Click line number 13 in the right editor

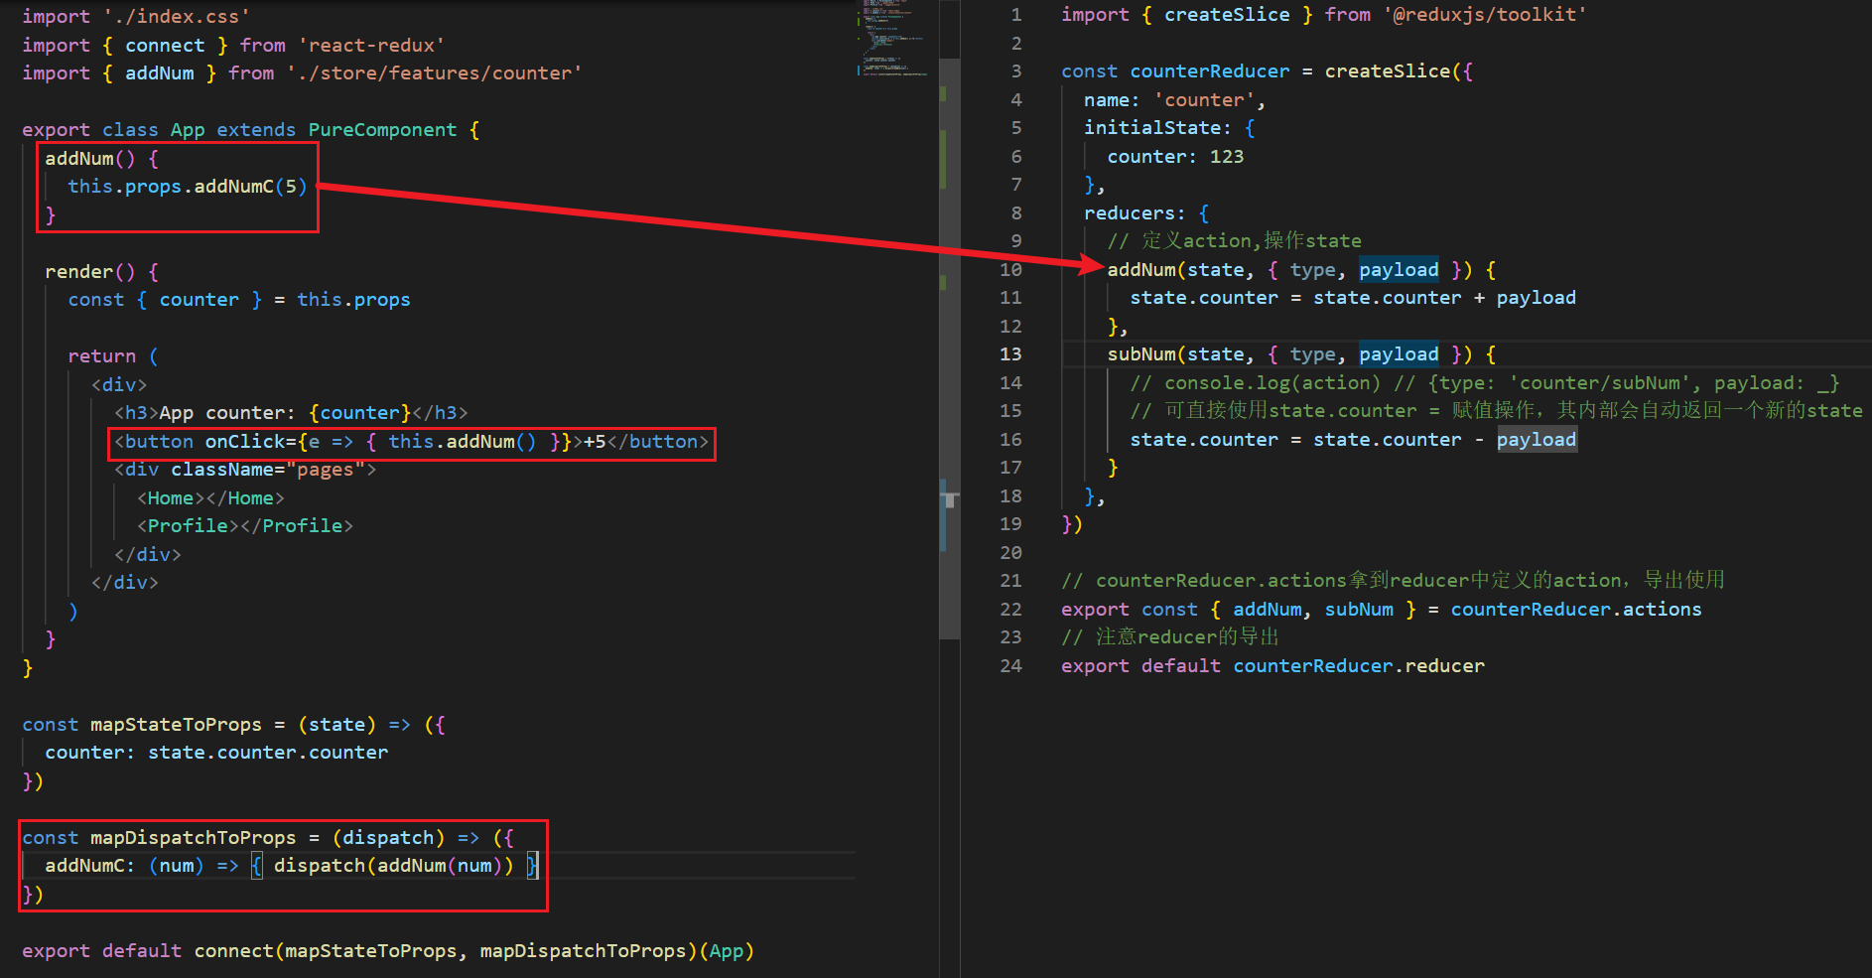point(1010,354)
